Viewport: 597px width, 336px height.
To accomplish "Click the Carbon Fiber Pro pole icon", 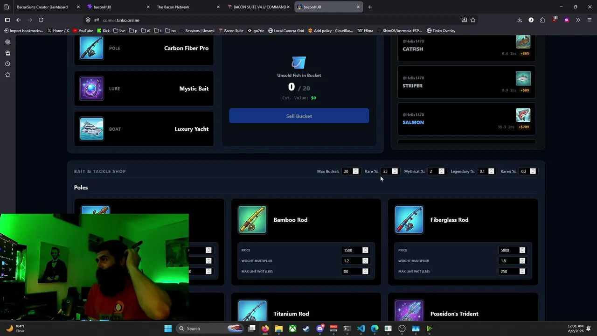I will 91,48.
